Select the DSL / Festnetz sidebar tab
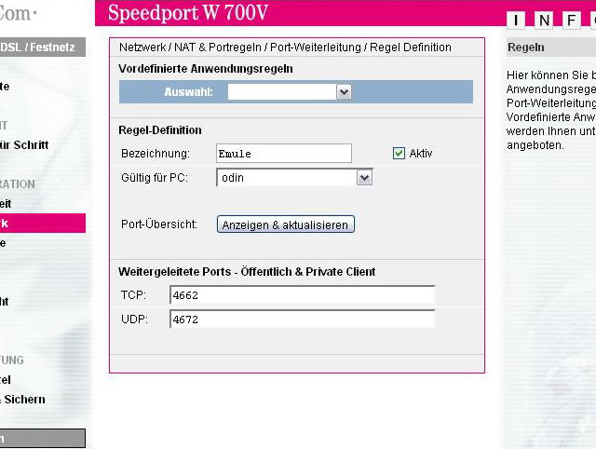The image size is (596, 449). point(42,48)
